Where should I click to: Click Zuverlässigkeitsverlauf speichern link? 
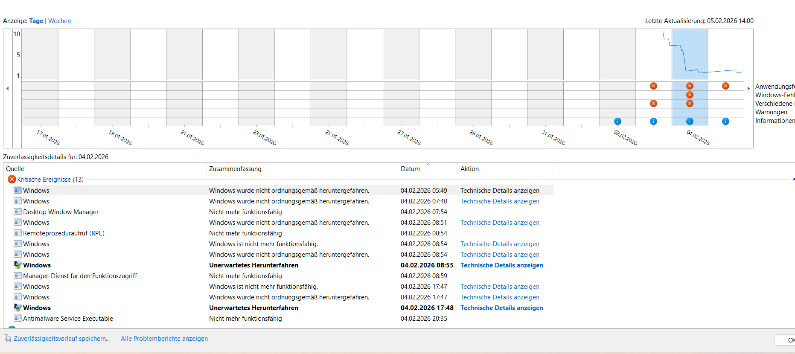(61, 339)
